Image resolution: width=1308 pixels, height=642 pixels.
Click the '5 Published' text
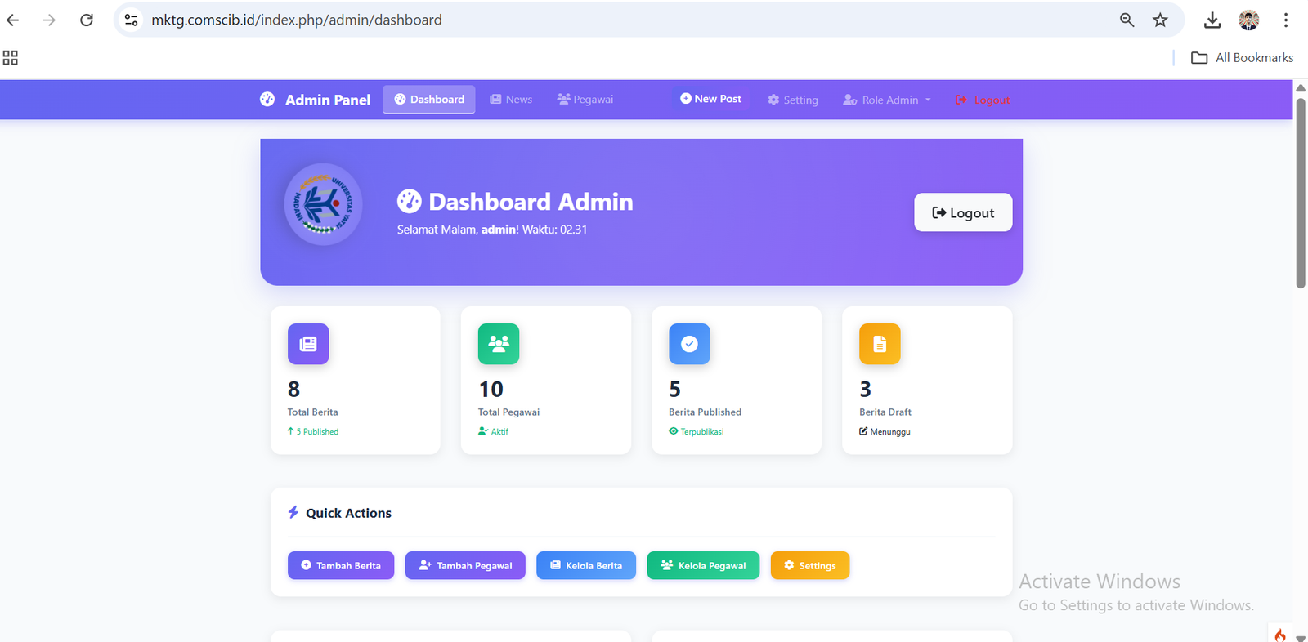click(317, 431)
